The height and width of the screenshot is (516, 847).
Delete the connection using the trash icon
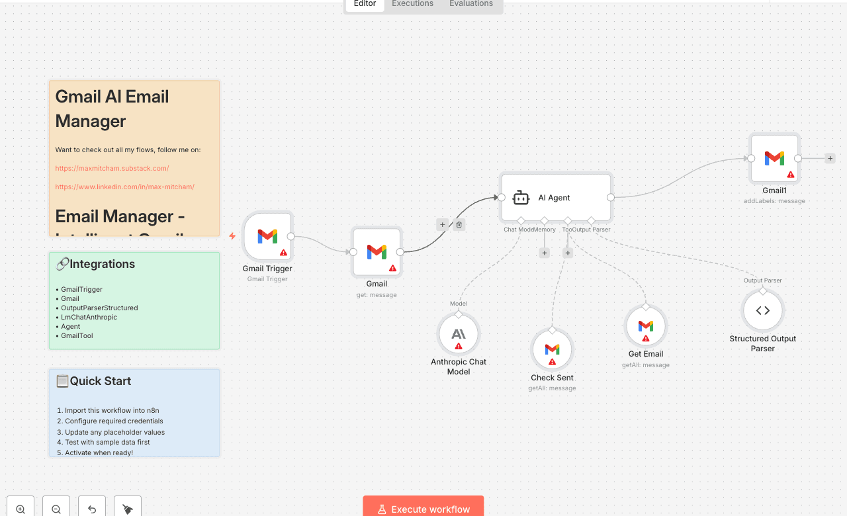click(x=459, y=224)
